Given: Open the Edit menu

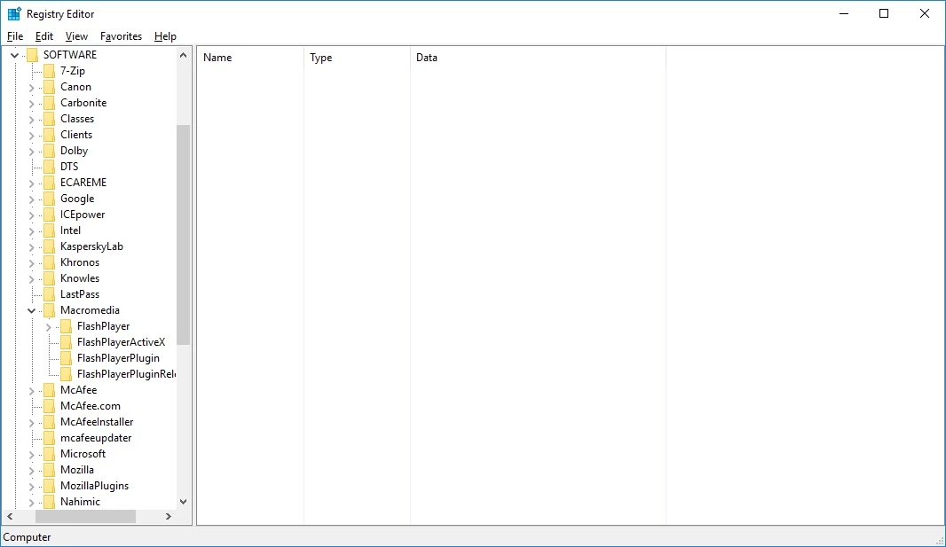Looking at the screenshot, I should tap(44, 36).
